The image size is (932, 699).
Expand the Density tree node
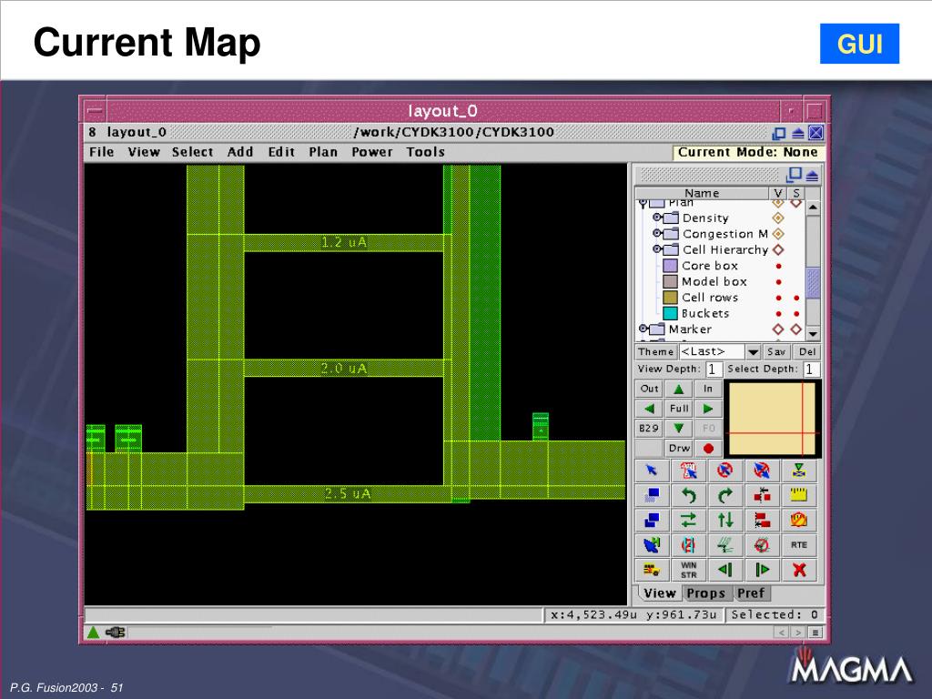coord(657,218)
